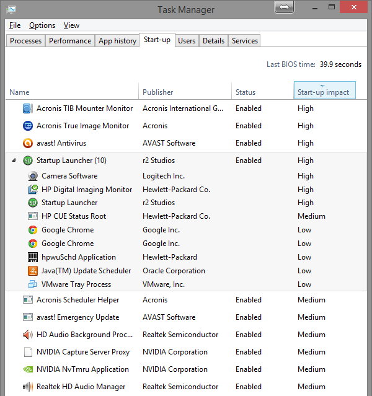Switch to the Services tab
Viewport: 372px width, 396px height.
pyautogui.click(x=245, y=41)
